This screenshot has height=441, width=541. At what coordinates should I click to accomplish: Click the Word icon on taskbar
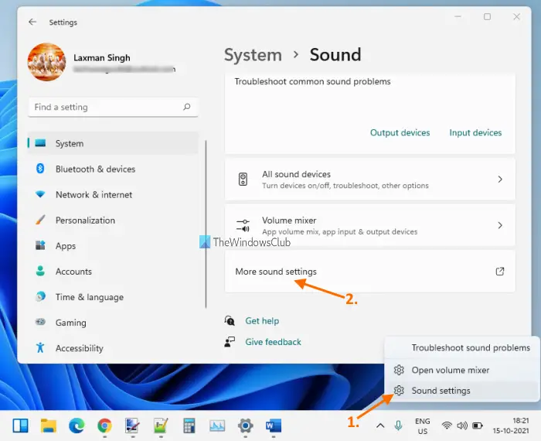pyautogui.click(x=274, y=425)
